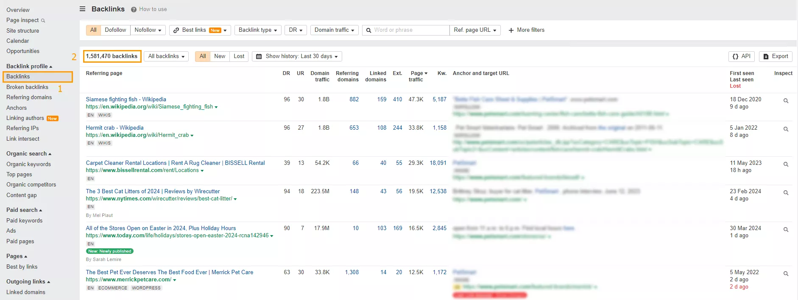The height and width of the screenshot is (300, 798).
Task: Inspect the Wirecutter Cat Litters row
Action: click(786, 193)
